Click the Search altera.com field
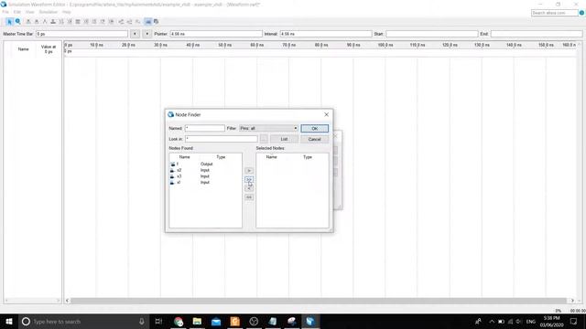This screenshot has width=586, height=329. click(x=554, y=13)
